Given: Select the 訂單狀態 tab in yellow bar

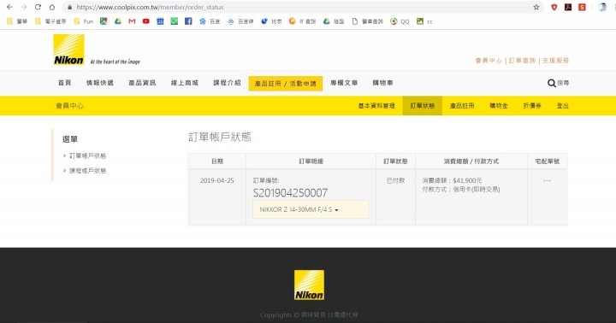Looking at the screenshot, I should (x=423, y=106).
